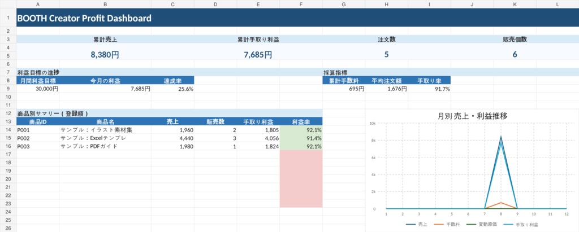The height and width of the screenshot is (232, 579).
Task: Click column header K
Action: coord(515,4)
